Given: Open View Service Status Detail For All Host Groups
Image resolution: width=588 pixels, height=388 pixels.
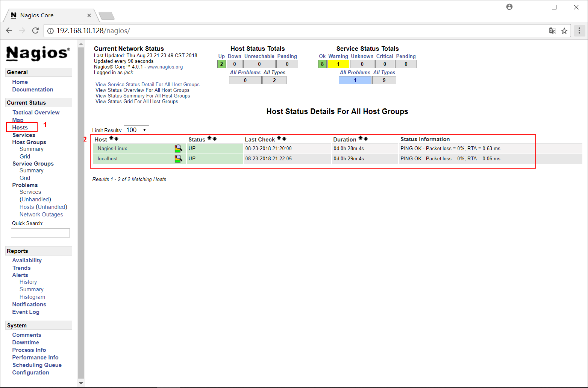Looking at the screenshot, I should tap(147, 85).
